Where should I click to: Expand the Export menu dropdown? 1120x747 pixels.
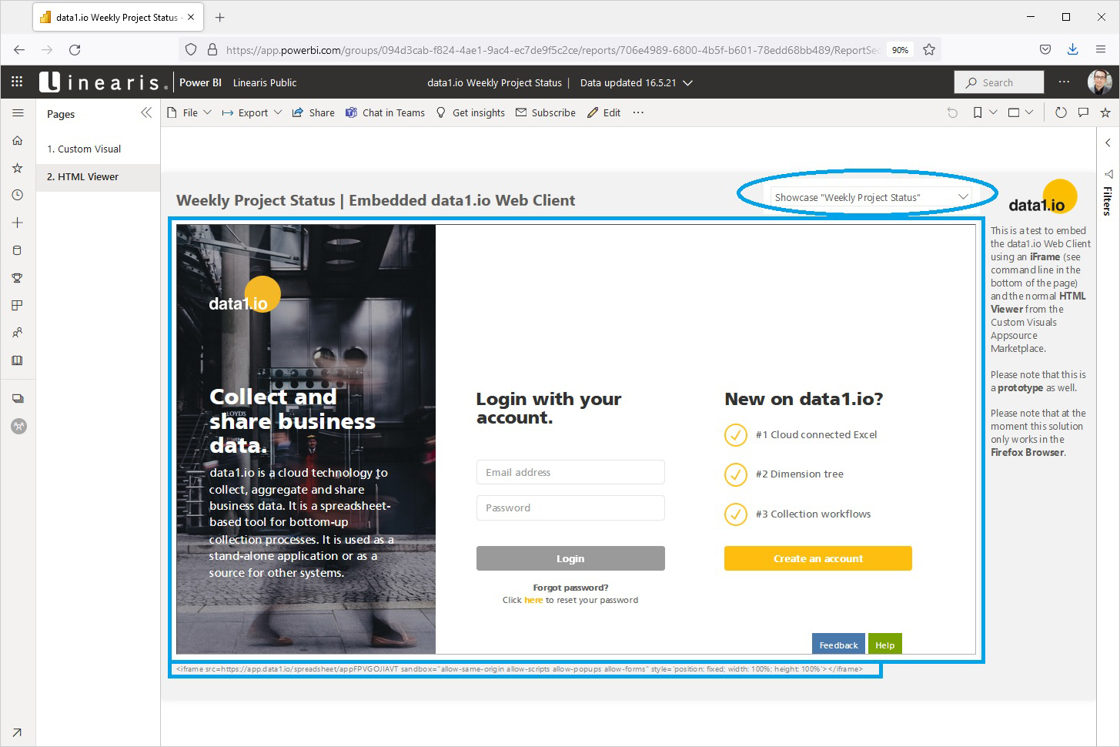(x=279, y=112)
